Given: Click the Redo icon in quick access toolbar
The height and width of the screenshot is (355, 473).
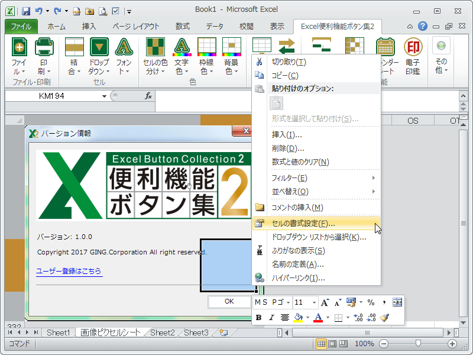Looking at the screenshot, I should click(57, 11).
